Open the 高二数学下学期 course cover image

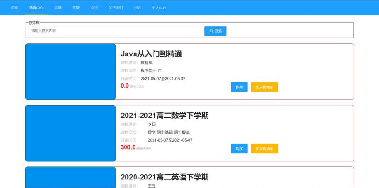[x=70, y=133]
